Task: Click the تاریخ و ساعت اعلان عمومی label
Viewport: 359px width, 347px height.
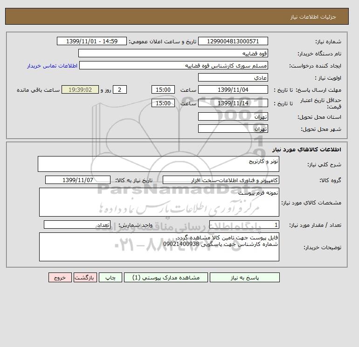Action: (163, 41)
